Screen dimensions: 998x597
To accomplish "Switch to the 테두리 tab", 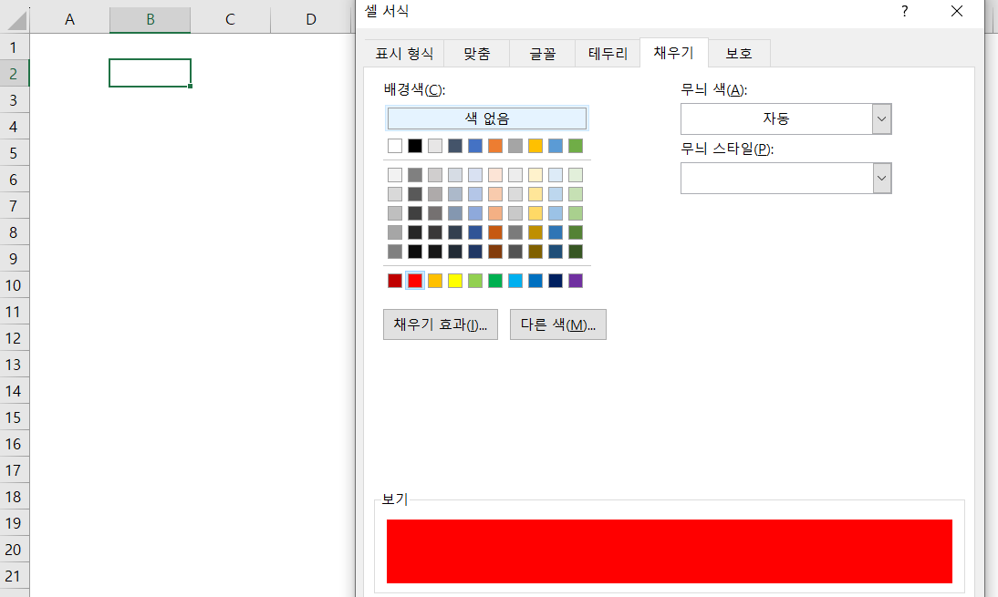I will click(608, 54).
